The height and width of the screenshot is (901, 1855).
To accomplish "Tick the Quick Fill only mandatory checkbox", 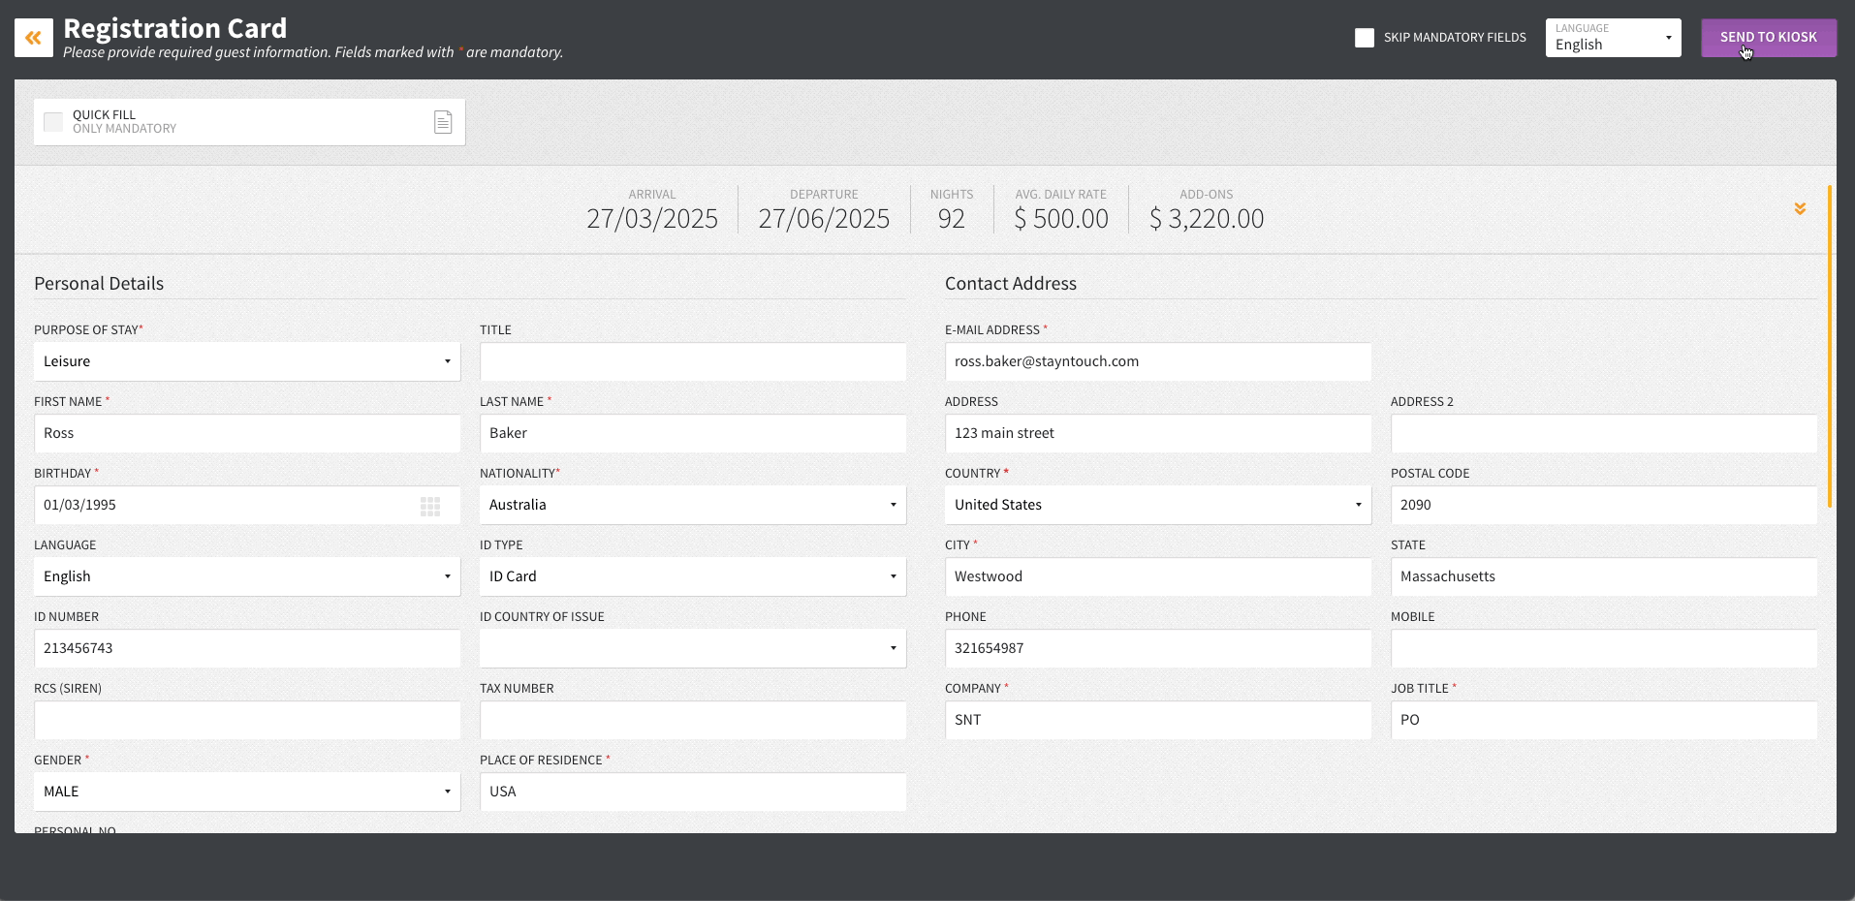I will click(53, 122).
